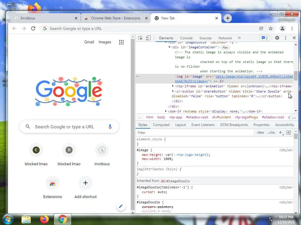Start voice search microphone
The height and width of the screenshot is (225, 301).
coord(110,127)
